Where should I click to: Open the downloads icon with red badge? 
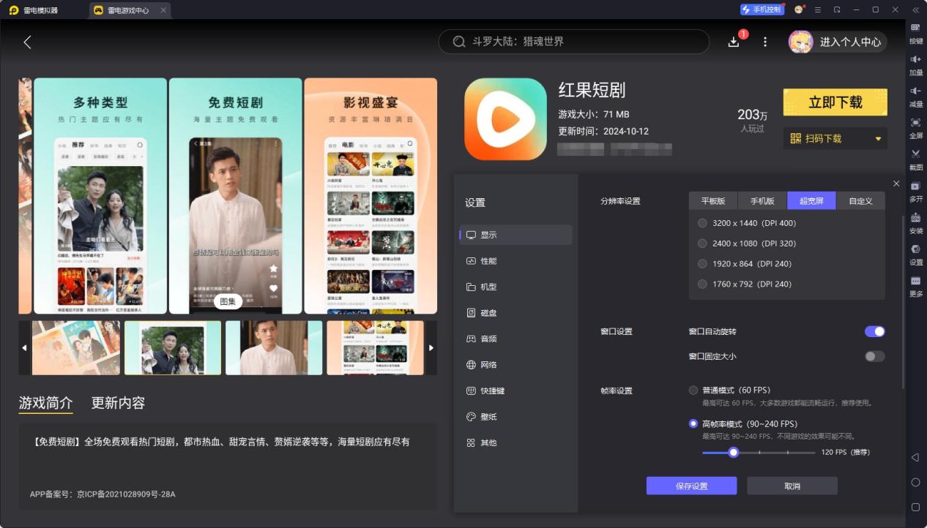point(734,41)
